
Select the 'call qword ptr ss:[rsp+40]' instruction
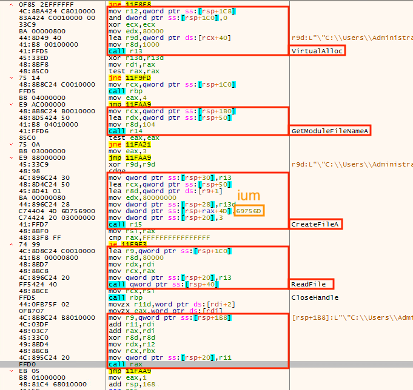[x=164, y=284]
